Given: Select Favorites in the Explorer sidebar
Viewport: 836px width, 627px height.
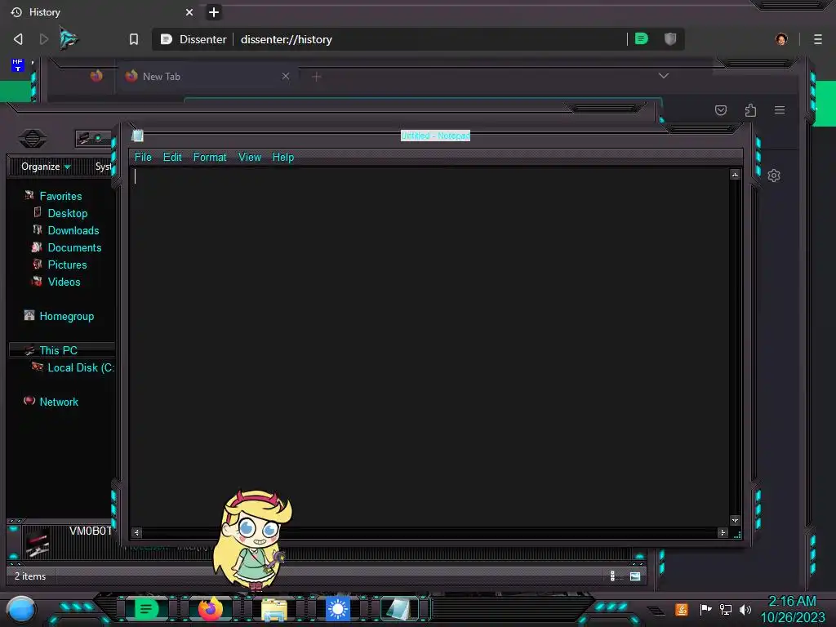Looking at the screenshot, I should (60, 196).
